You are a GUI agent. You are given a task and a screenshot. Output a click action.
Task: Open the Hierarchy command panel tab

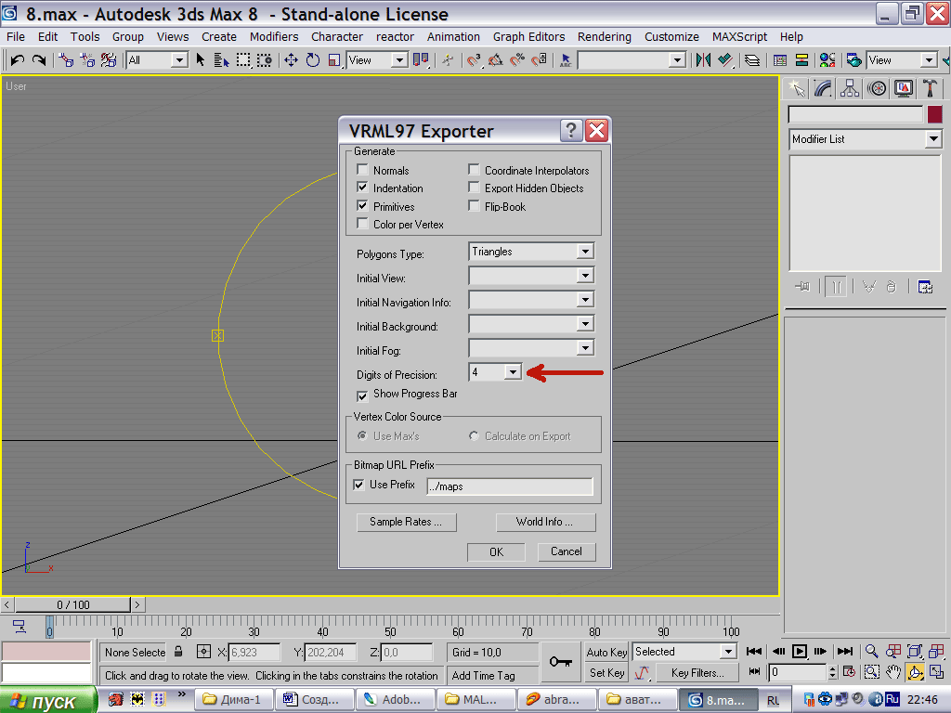click(x=850, y=89)
